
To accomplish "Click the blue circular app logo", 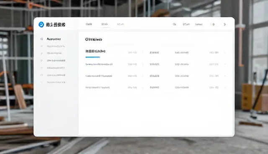I will [x=41, y=24].
